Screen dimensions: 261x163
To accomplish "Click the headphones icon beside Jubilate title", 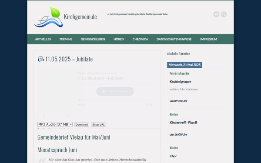I will click(40, 59).
